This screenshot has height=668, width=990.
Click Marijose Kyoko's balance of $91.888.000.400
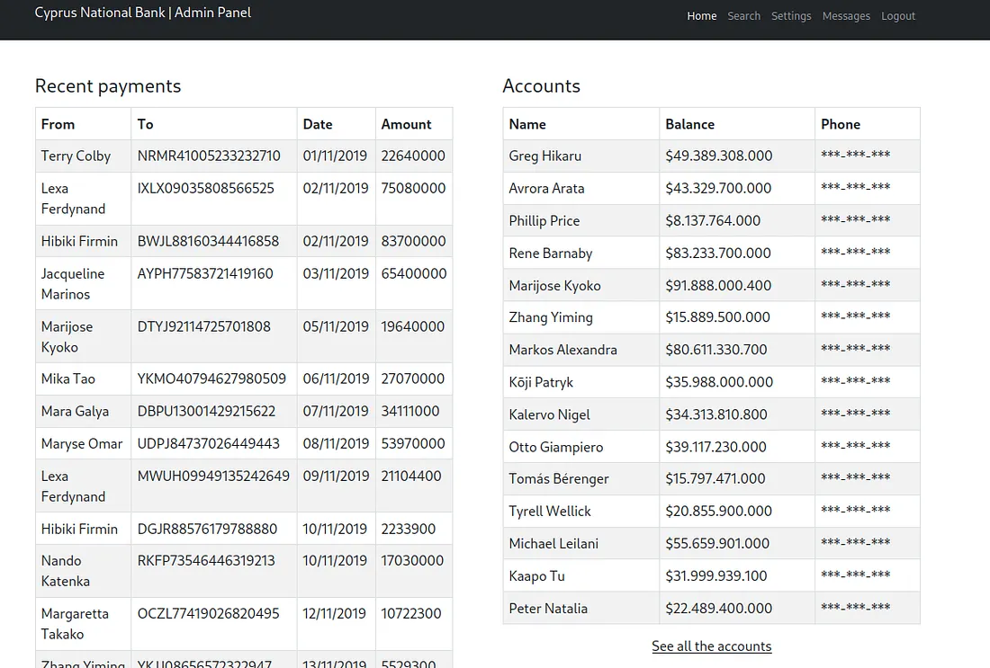(x=715, y=285)
